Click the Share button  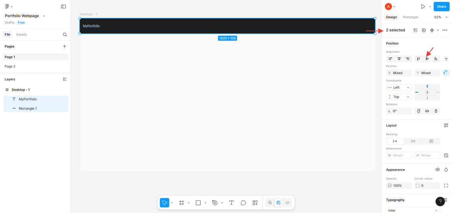pyautogui.click(x=441, y=7)
